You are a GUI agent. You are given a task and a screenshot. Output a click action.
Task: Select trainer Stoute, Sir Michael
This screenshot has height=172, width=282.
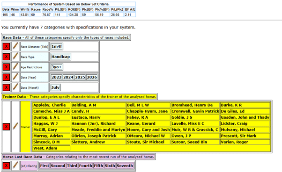coord(148,142)
